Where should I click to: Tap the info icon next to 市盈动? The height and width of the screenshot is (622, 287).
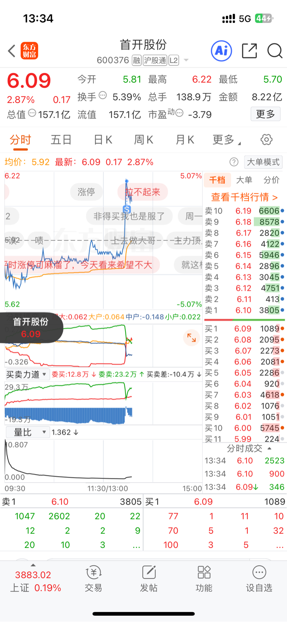[179, 113]
